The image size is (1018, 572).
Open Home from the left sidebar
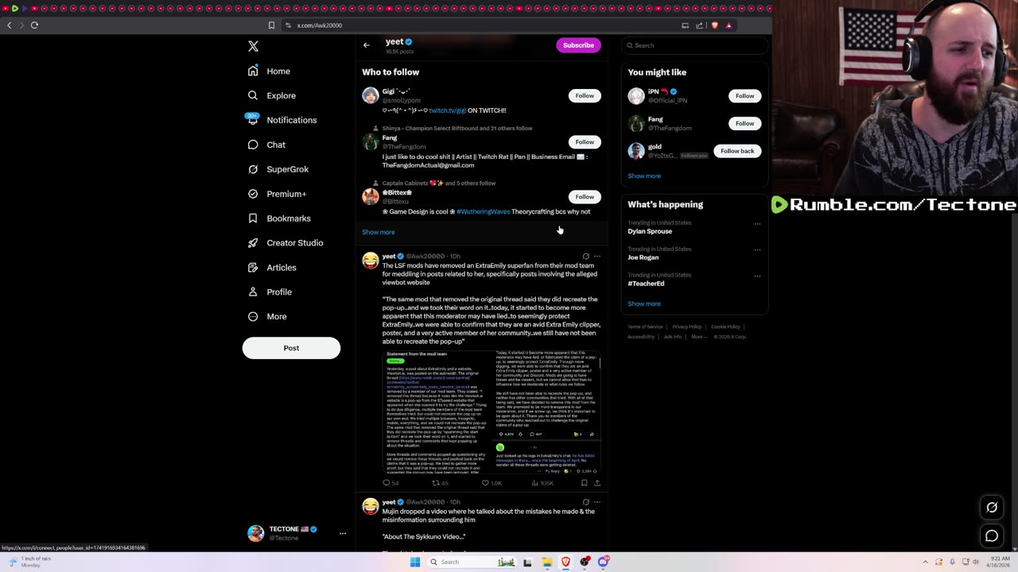269,71
